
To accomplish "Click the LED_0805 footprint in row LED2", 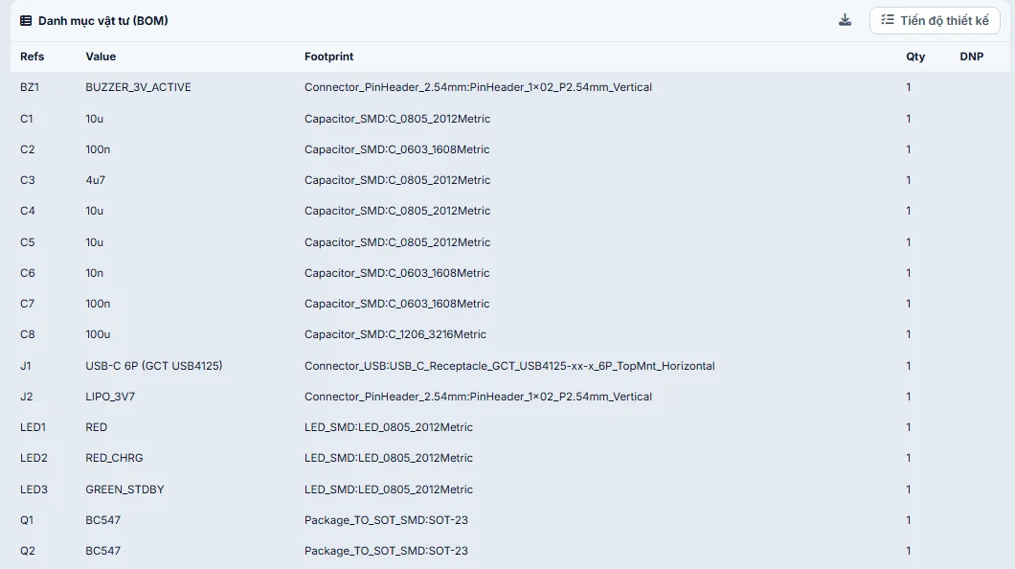I will [x=389, y=458].
